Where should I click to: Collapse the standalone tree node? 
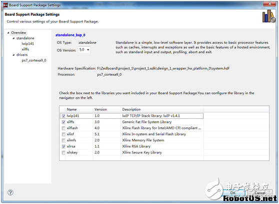click(13, 38)
